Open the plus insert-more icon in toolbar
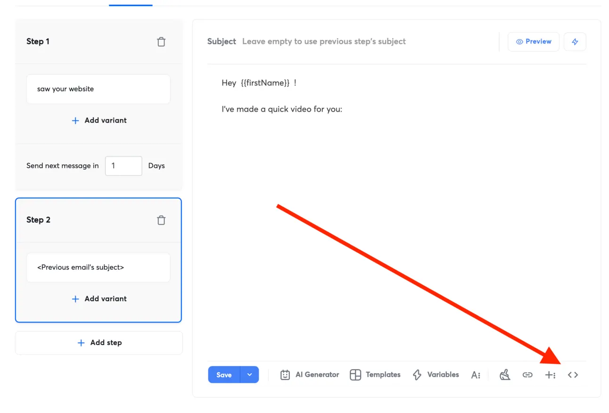Viewport: 609px width, 413px height. pyautogui.click(x=550, y=375)
